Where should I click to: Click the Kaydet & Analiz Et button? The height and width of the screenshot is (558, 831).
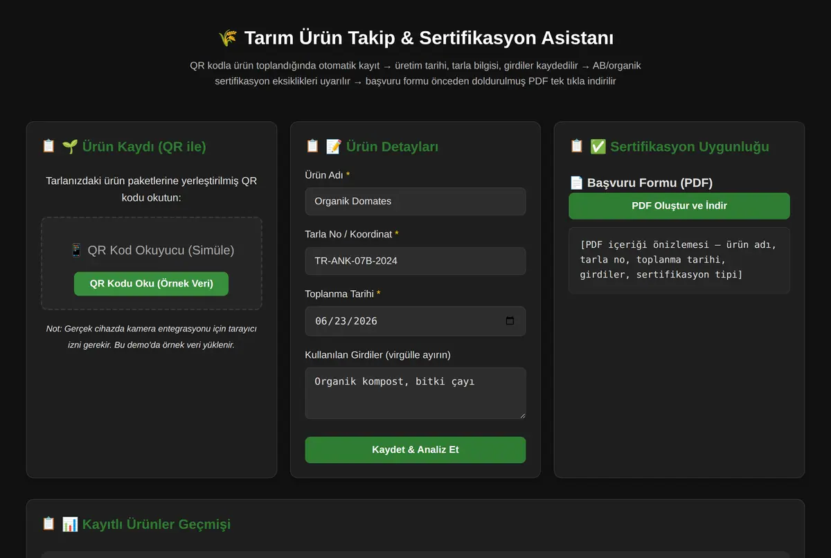point(415,450)
